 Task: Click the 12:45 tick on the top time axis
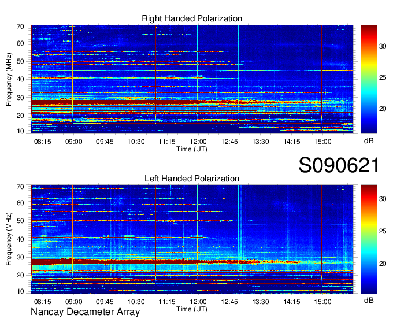pos(229,142)
